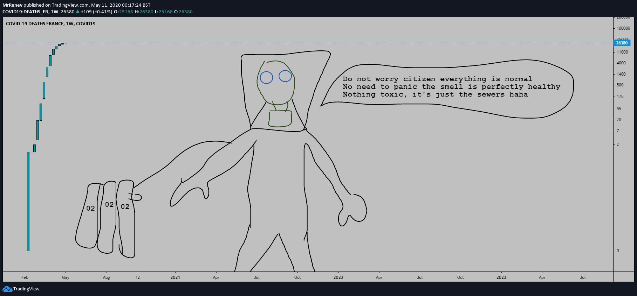Screen dimensions: 637x296
Task: Click the 2021 time axis label
Action: click(x=175, y=277)
